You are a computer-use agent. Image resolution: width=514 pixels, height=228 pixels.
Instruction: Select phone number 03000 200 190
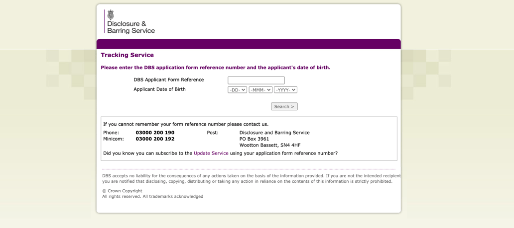[155, 133]
